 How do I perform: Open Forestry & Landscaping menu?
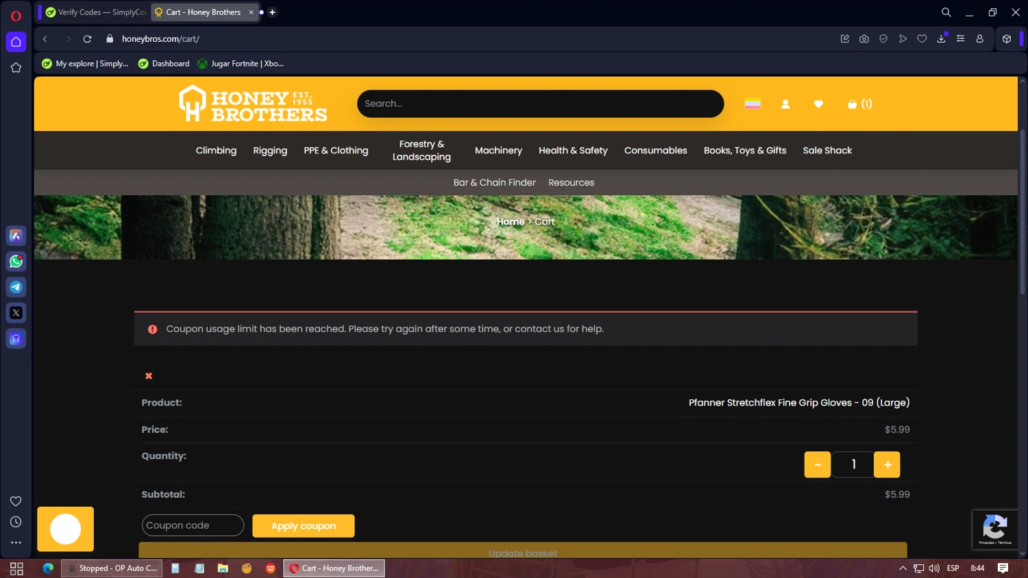[x=421, y=151]
